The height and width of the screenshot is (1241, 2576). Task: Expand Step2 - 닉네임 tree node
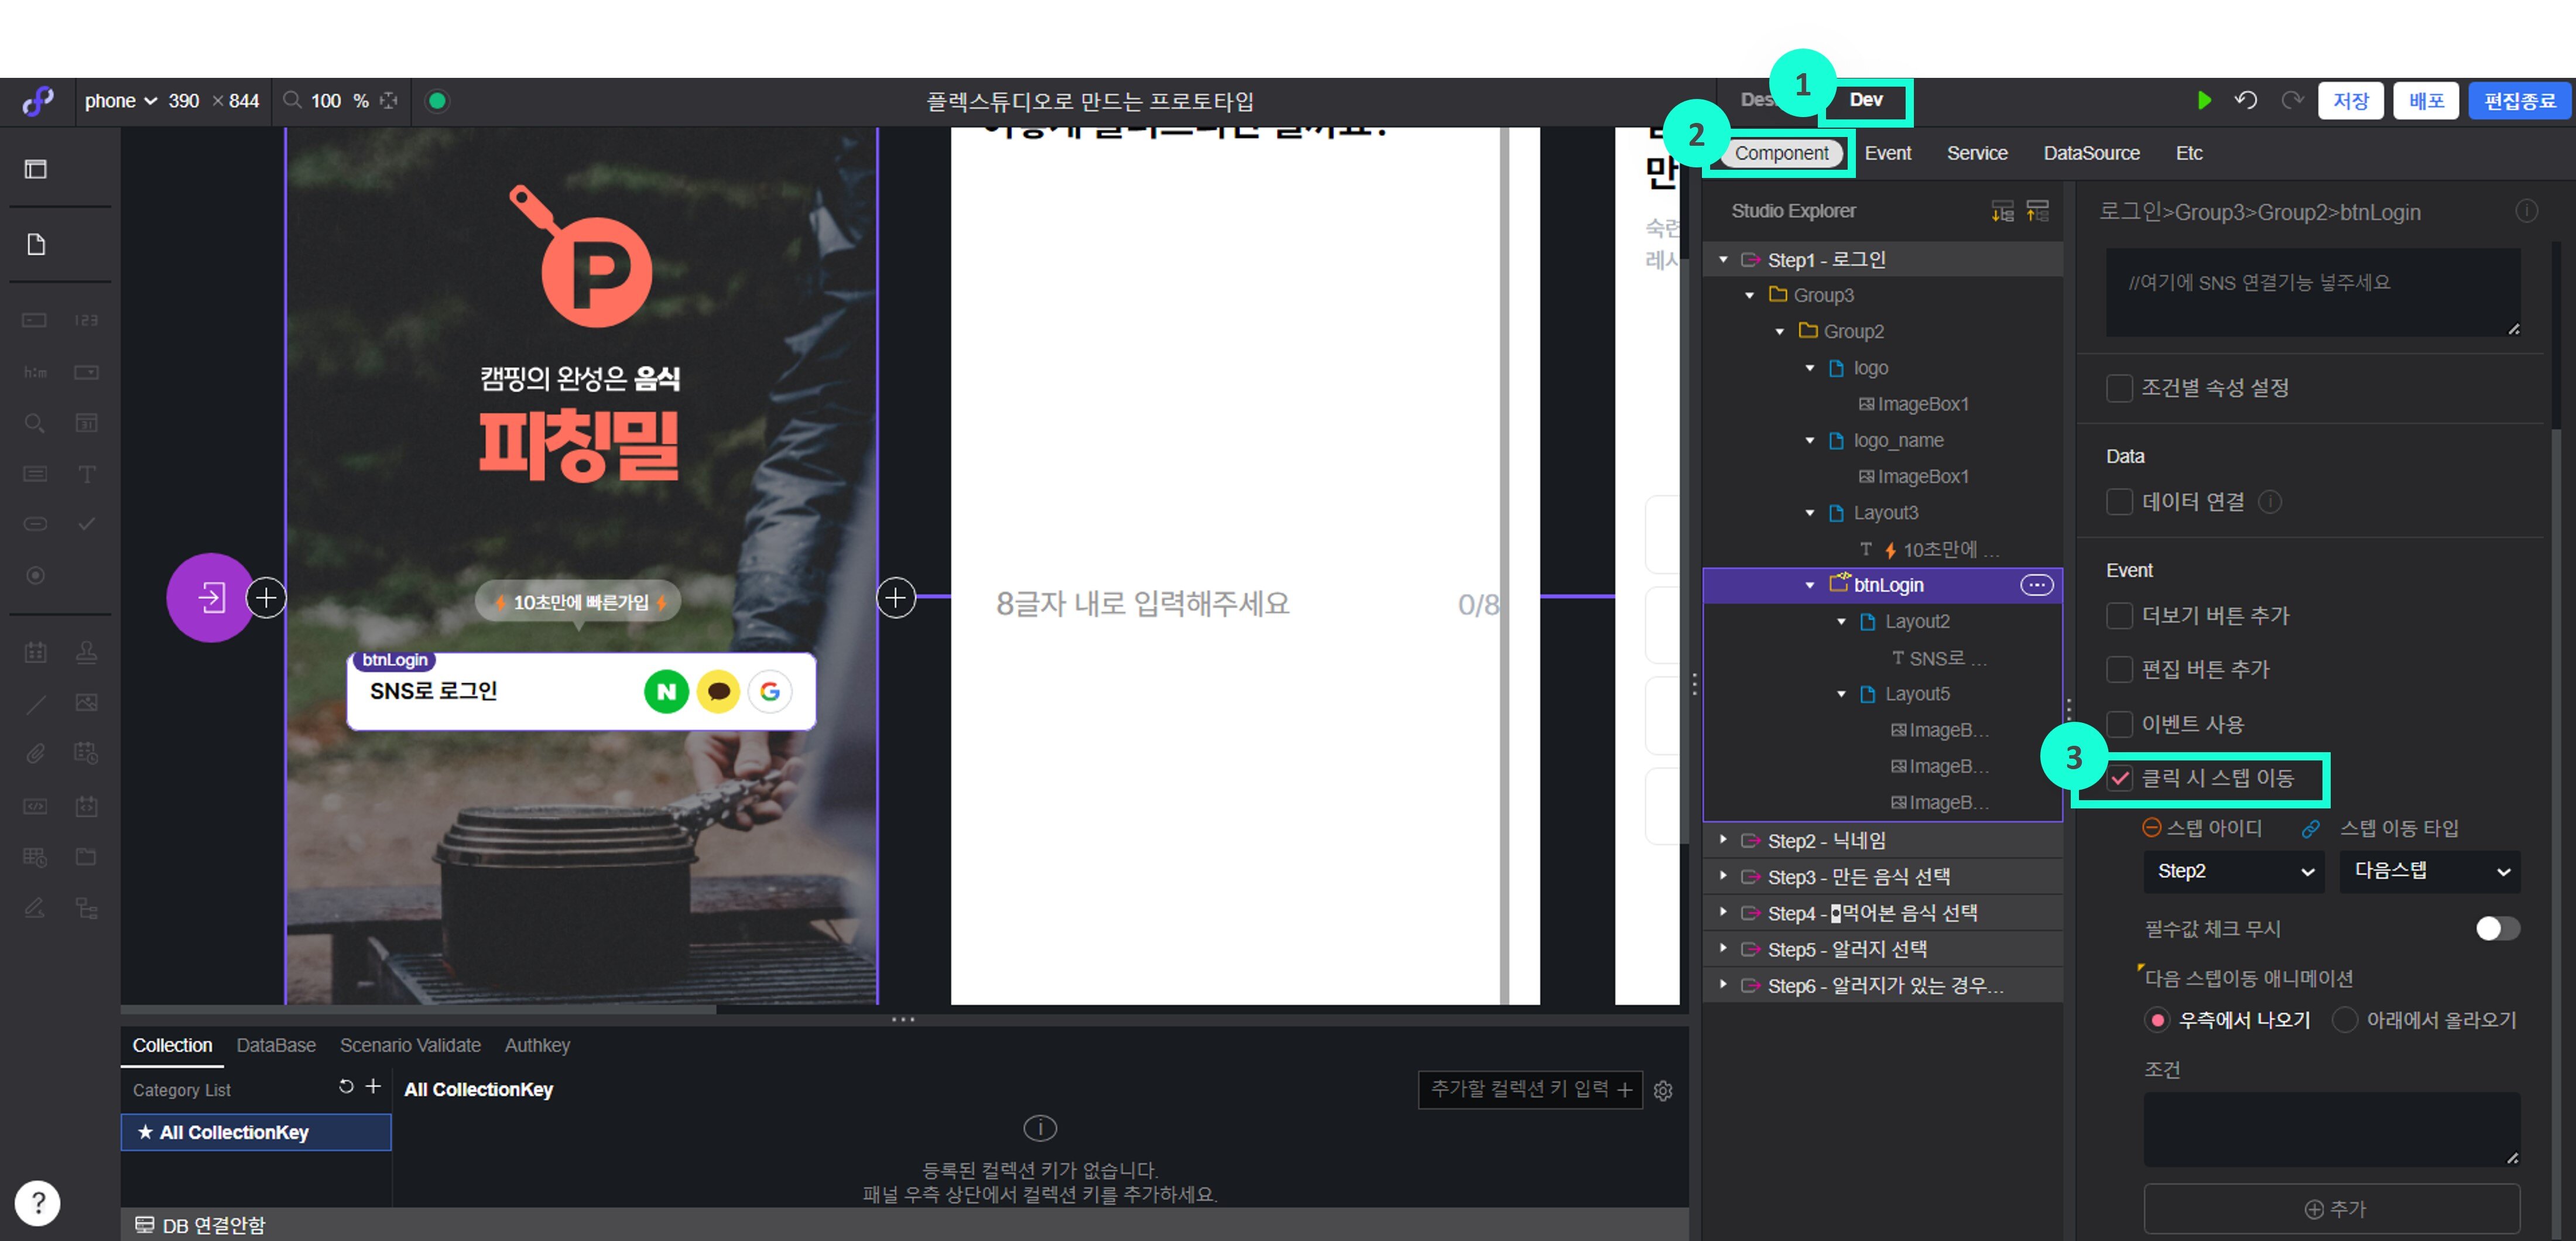pos(1723,840)
